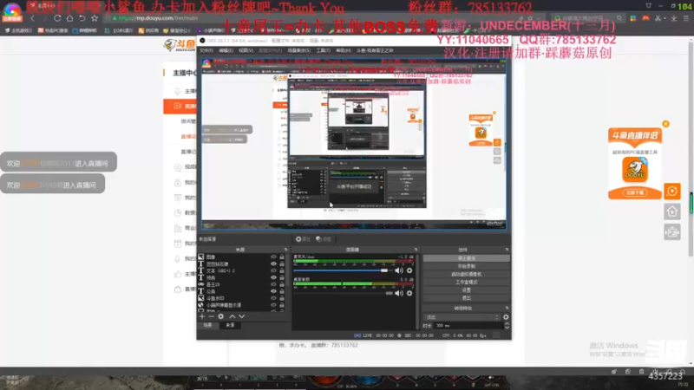Click the Mic/Aux volume slider
Viewport: 694px width, 390px height.
[x=343, y=270]
